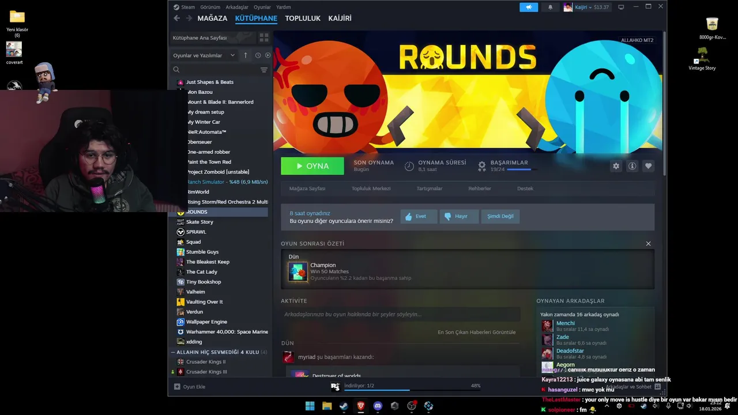Open the Oyunlar menu
This screenshot has height=415, width=738.
tap(262, 7)
